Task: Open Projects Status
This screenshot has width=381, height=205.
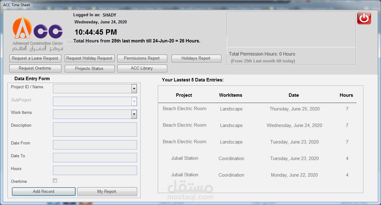Action: [x=89, y=68]
